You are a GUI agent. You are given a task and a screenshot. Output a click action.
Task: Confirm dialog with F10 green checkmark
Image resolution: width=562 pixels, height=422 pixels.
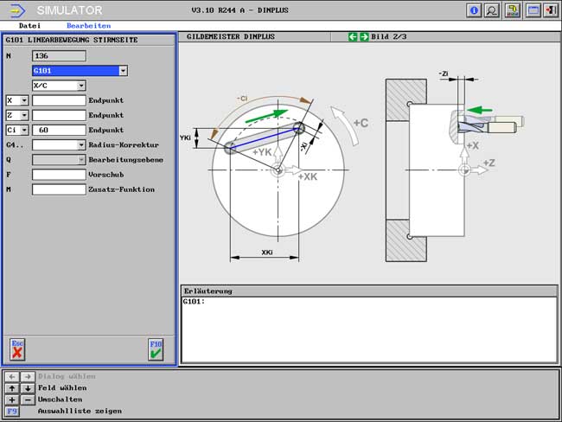click(x=156, y=349)
